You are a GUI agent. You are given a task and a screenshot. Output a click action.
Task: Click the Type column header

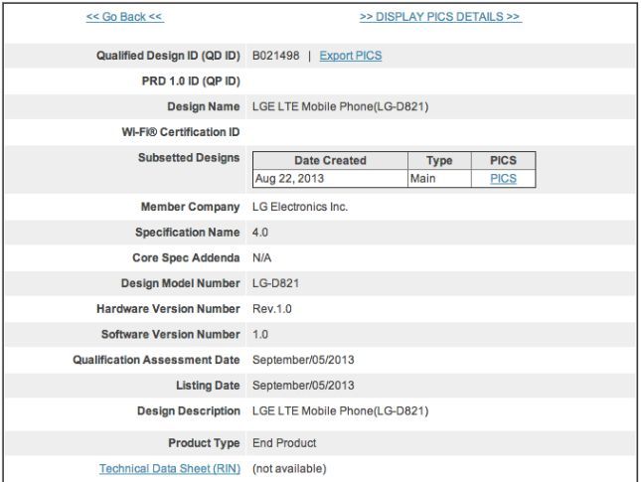(x=439, y=160)
